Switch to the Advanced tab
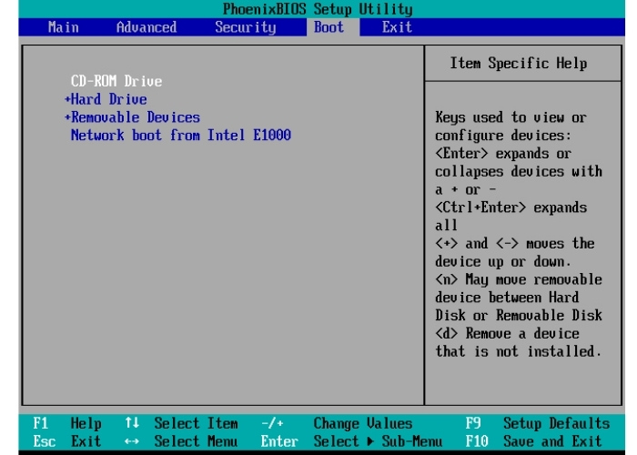Viewport: 637px width, 455px height. click(x=146, y=27)
